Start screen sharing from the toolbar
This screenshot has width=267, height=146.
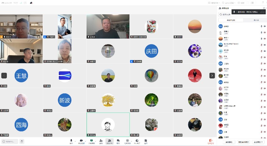click(x=91, y=140)
